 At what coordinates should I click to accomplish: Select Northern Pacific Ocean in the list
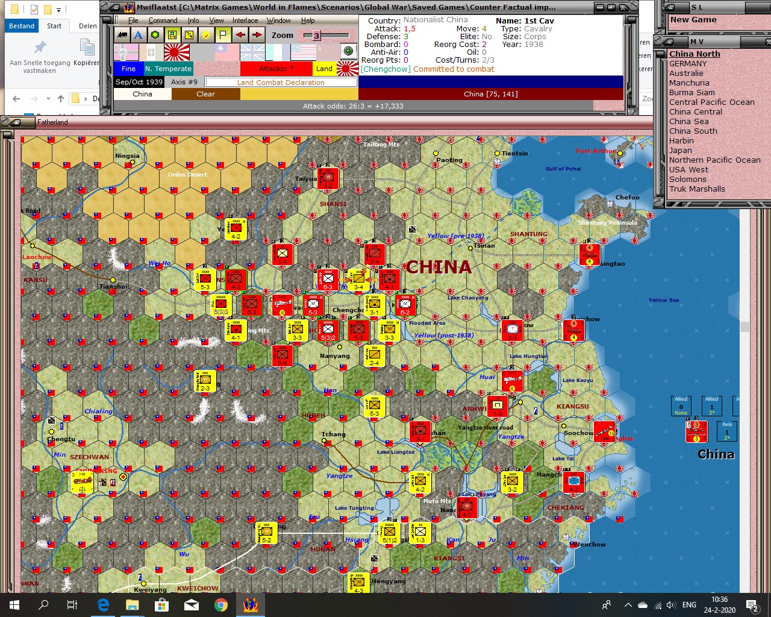(715, 160)
